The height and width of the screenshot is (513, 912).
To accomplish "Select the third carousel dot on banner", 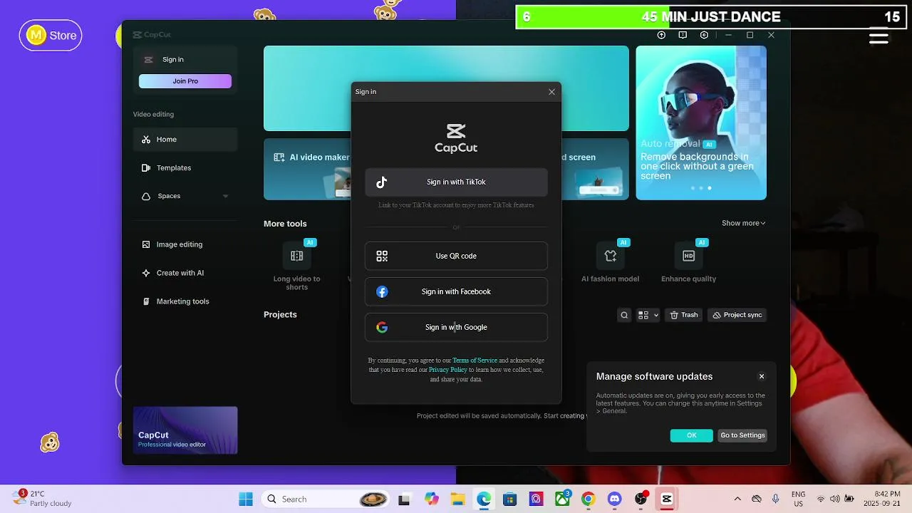I will [710, 188].
